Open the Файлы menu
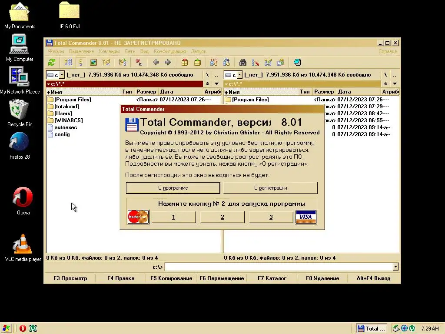The image size is (445, 334). [x=56, y=51]
